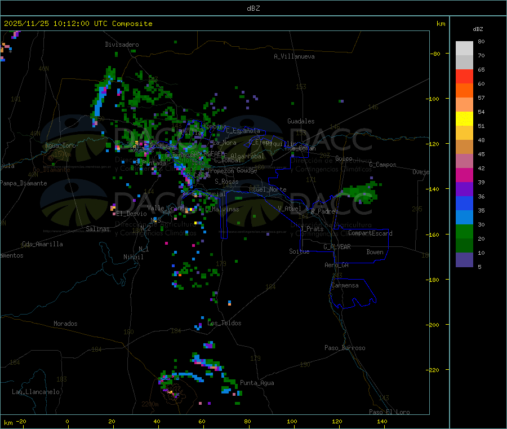Click the Soitue location label
This screenshot has width=507, height=429.
tap(299, 251)
